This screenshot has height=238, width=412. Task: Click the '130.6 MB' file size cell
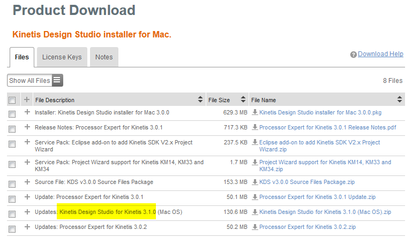235,212
